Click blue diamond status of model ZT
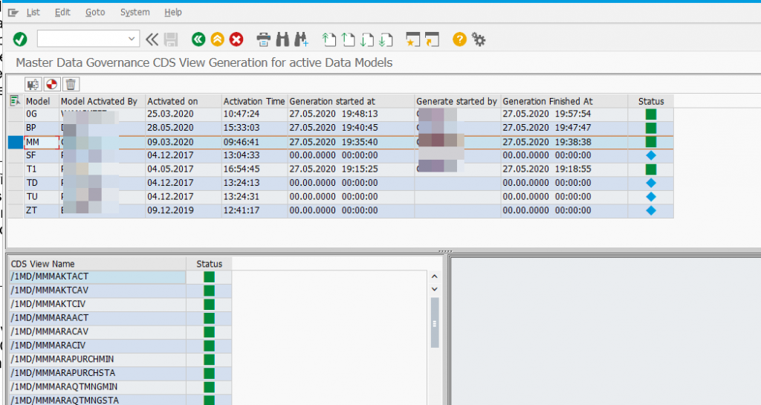This screenshot has height=405, width=761. [651, 210]
